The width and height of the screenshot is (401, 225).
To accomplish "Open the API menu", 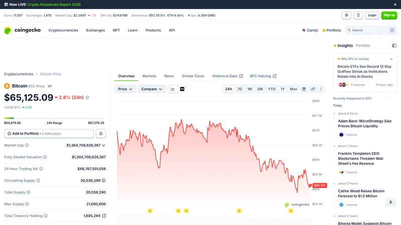I will (x=171, y=30).
